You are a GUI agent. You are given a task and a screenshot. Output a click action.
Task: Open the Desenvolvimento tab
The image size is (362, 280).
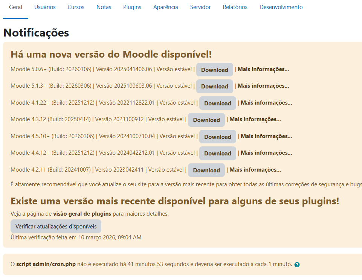coord(281,7)
